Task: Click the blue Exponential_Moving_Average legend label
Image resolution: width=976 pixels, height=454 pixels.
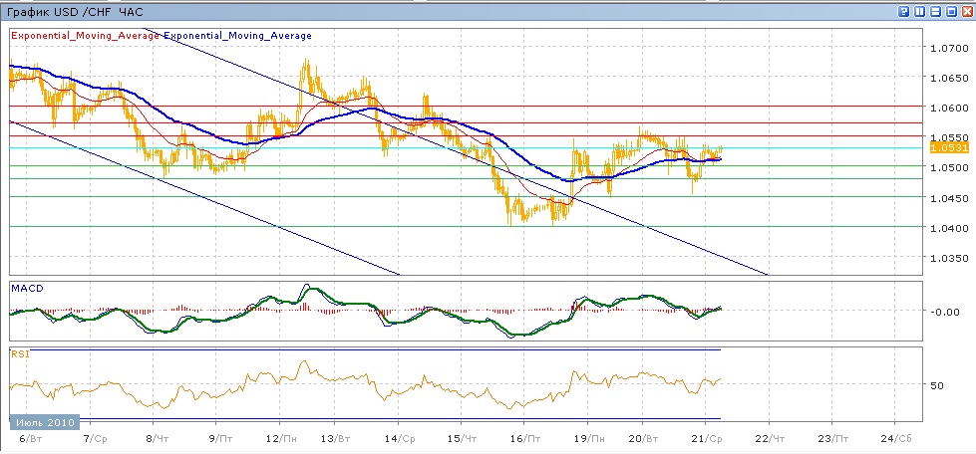Action: (x=237, y=36)
